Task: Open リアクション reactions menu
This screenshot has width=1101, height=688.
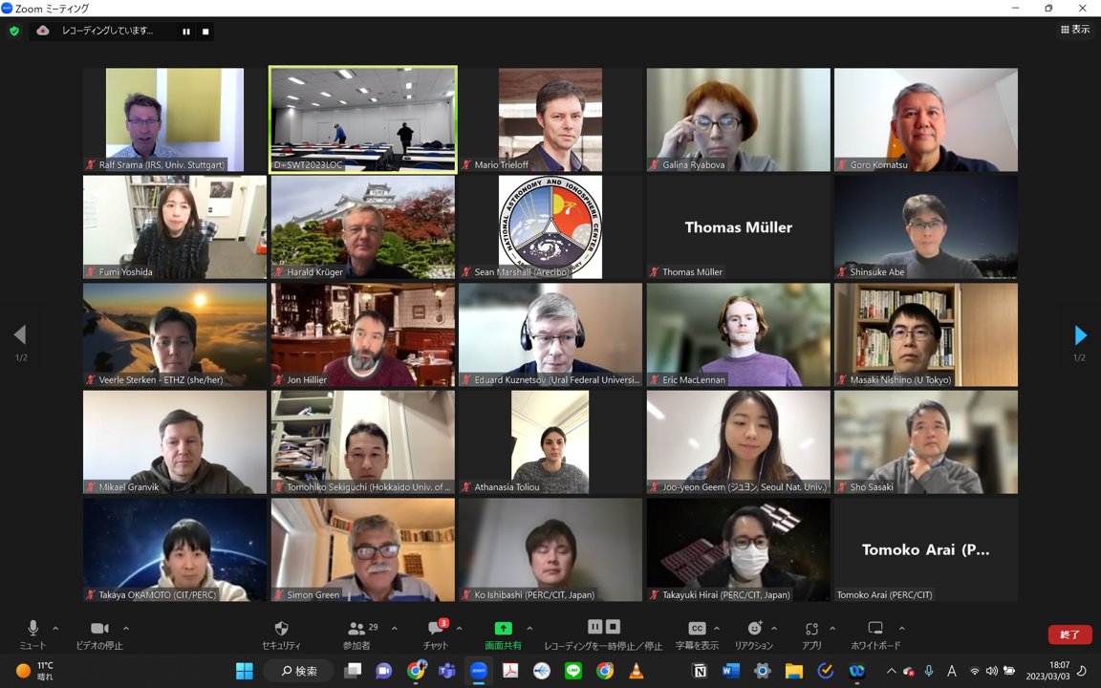Action: 754,629
